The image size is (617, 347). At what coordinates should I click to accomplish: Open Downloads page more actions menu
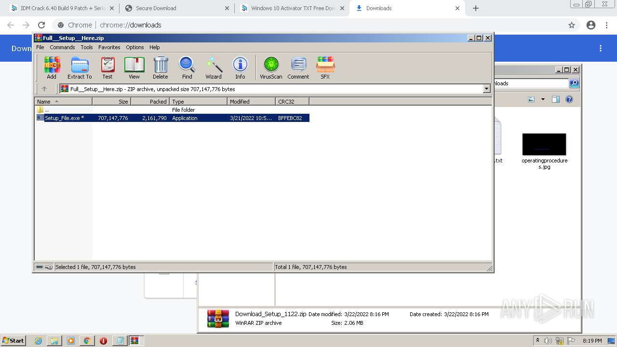click(601, 48)
